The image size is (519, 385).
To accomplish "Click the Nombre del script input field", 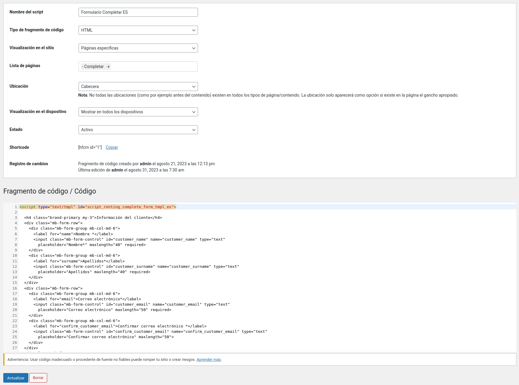I will 138,12.
